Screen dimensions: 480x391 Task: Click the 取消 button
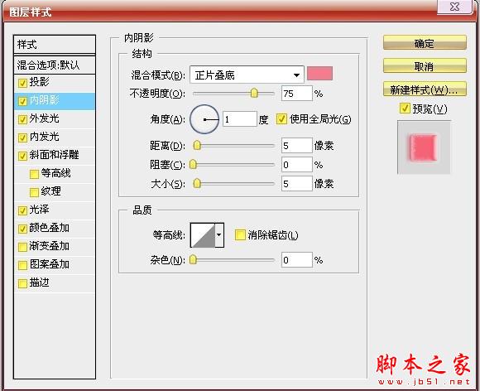425,65
